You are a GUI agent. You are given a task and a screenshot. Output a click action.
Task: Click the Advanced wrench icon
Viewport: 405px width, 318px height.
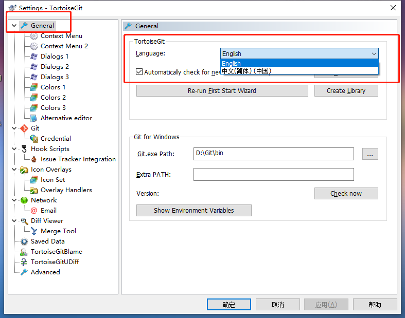[x=24, y=272]
